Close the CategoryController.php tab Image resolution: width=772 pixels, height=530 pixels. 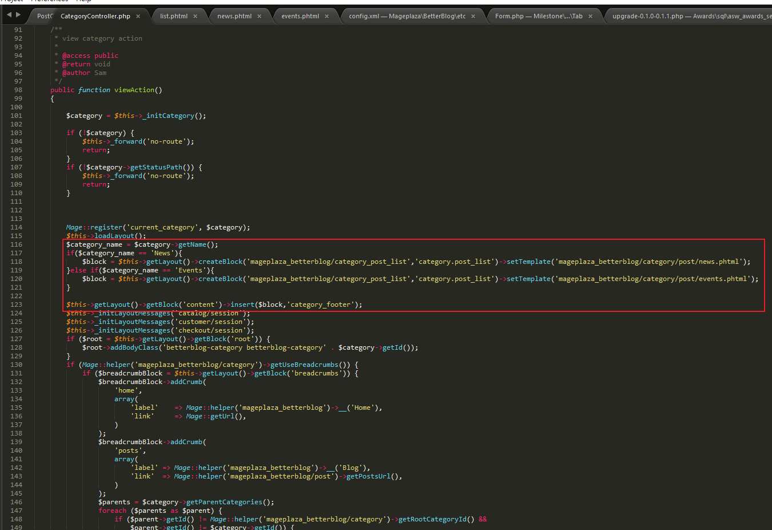(x=138, y=17)
